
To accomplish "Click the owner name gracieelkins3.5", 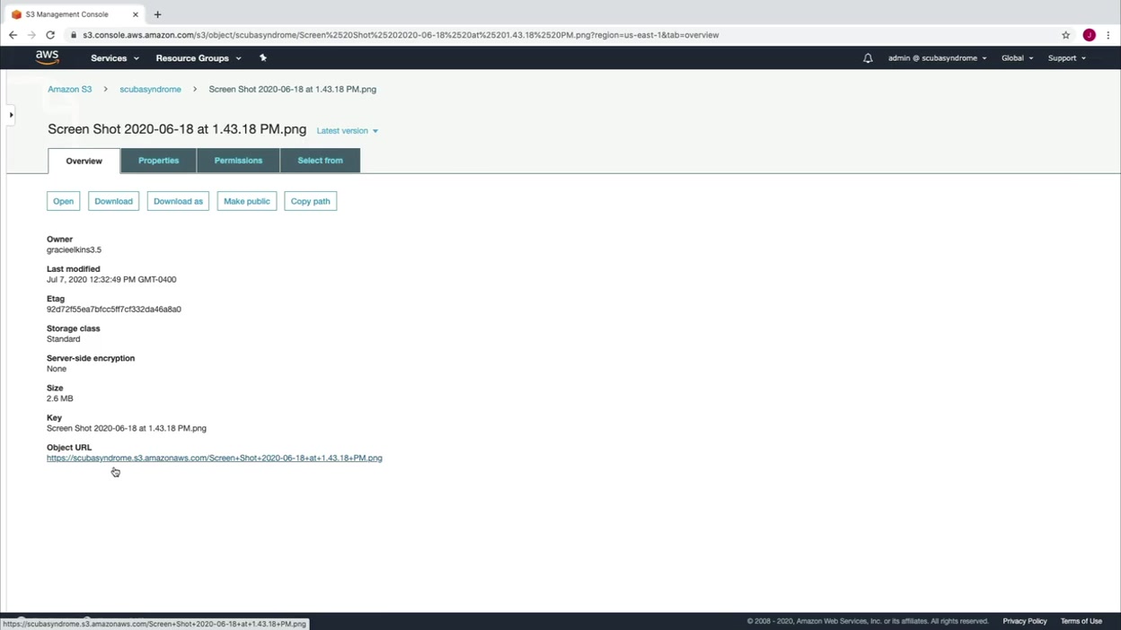I will click(x=74, y=250).
